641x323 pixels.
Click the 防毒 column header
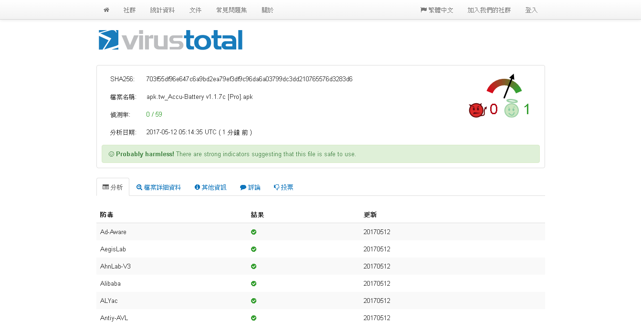click(106, 215)
